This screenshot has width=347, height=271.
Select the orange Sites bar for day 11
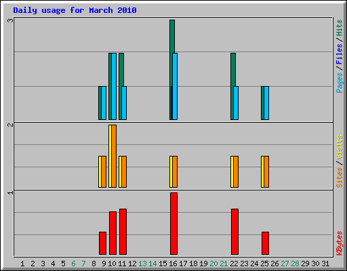coord(124,171)
